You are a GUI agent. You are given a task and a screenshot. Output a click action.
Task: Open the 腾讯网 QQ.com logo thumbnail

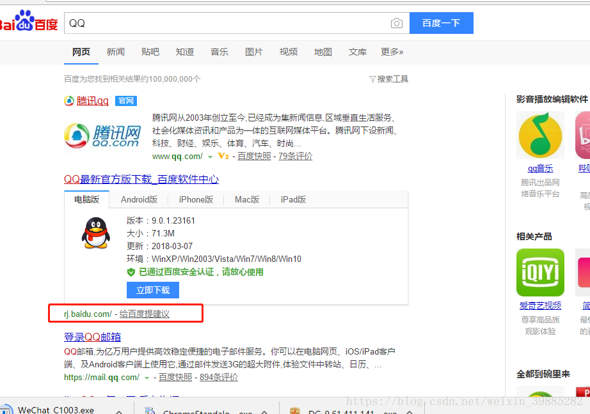tap(102, 135)
